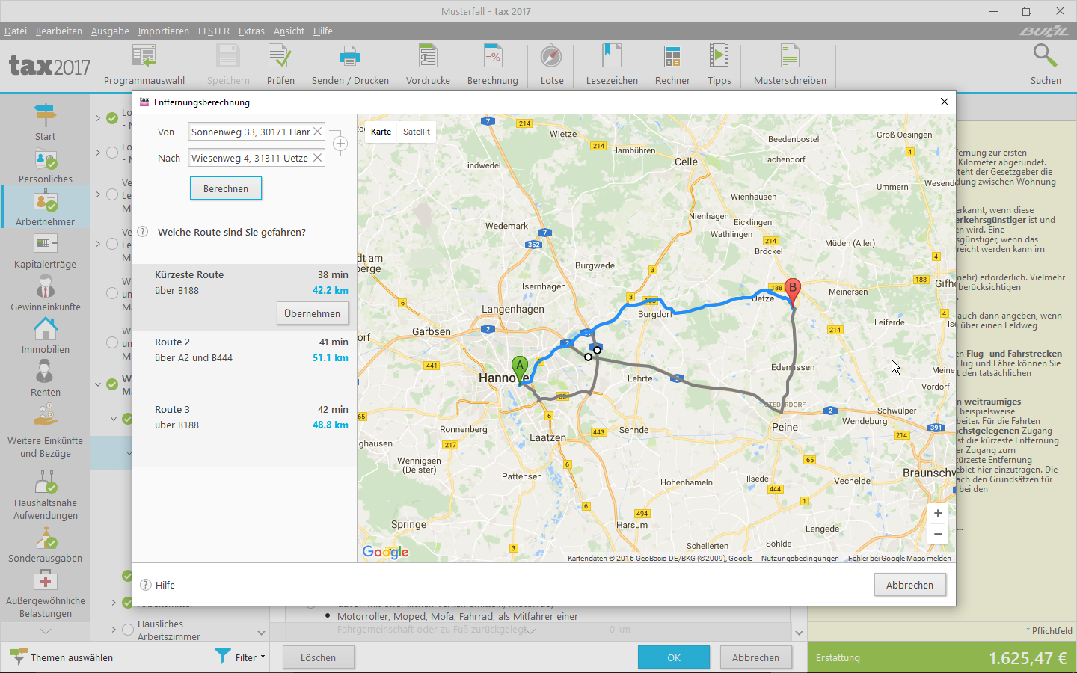Click map marker A in Hannover
The height and width of the screenshot is (673, 1077).
pos(520,369)
